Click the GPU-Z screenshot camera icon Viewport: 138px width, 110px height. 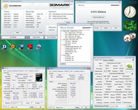133,60
